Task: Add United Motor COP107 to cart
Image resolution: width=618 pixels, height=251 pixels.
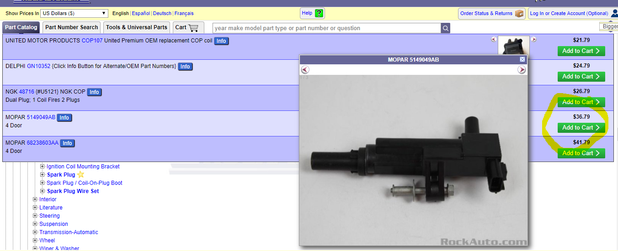Action: click(581, 51)
